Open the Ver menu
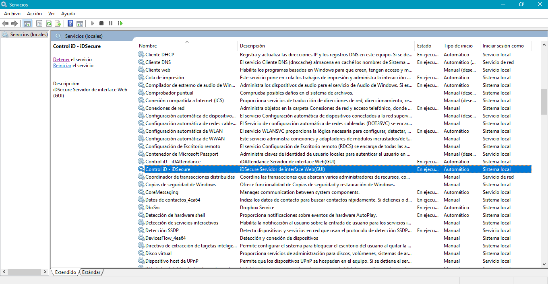Viewport: 548px width, 284px height. 52,14
